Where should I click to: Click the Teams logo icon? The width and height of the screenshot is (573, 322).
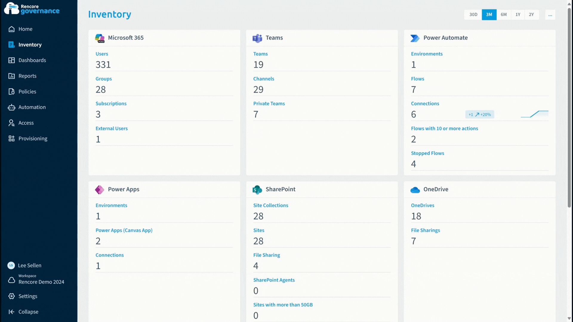(x=257, y=38)
